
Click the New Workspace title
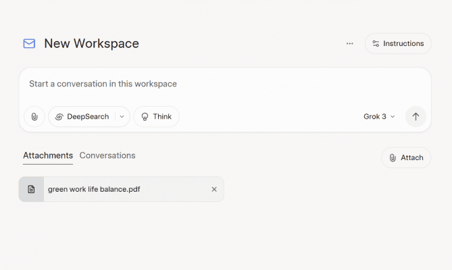tap(91, 44)
